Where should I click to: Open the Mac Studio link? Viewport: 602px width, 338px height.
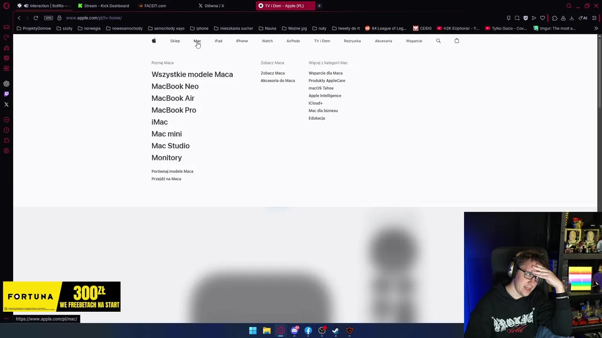pos(170,146)
